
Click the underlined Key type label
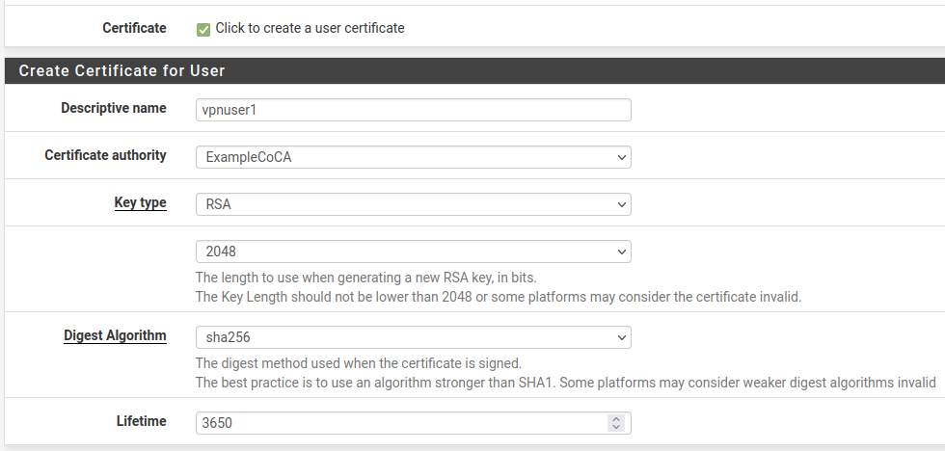140,203
